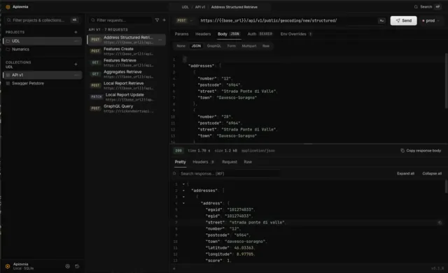Image resolution: width=448 pixels, height=273 pixels.
Task: Click the request body editor scrollbar
Action: pos(447,81)
